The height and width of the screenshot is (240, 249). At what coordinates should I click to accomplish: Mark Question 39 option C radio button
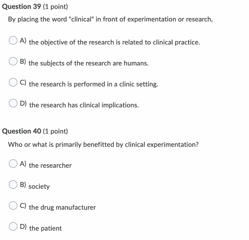pos(13,82)
